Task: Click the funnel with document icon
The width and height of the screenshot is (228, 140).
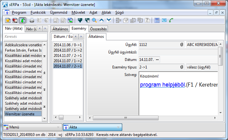Action: click(x=87, y=20)
